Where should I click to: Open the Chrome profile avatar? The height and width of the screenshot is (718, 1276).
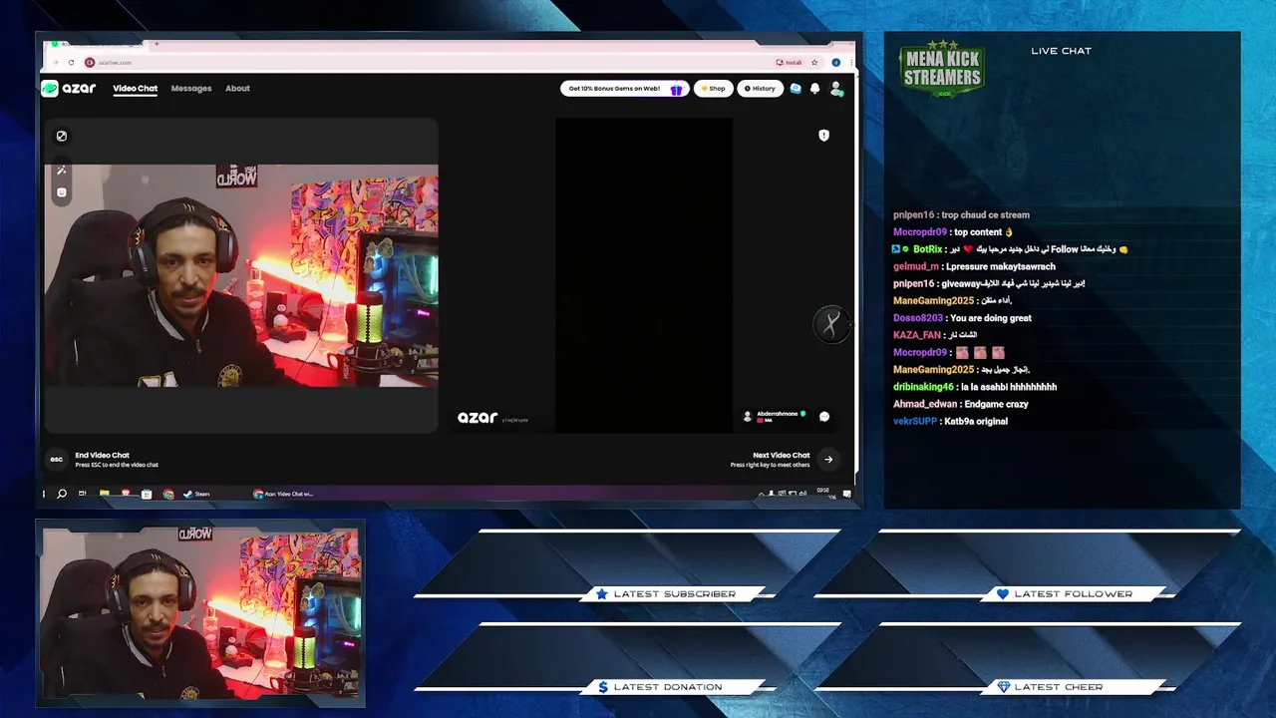click(835, 62)
